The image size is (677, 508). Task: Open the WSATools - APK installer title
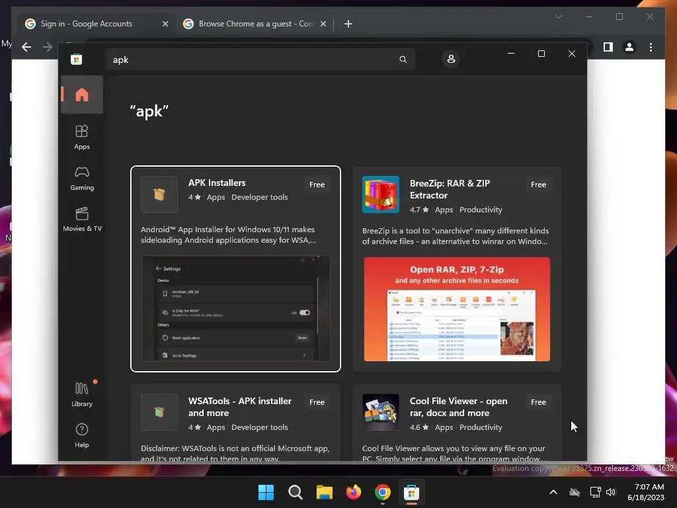click(239, 407)
